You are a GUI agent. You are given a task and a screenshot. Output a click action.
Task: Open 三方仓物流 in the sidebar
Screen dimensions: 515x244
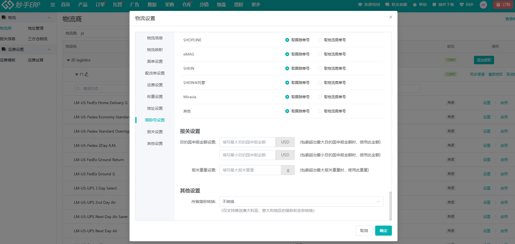pyautogui.click(x=38, y=39)
